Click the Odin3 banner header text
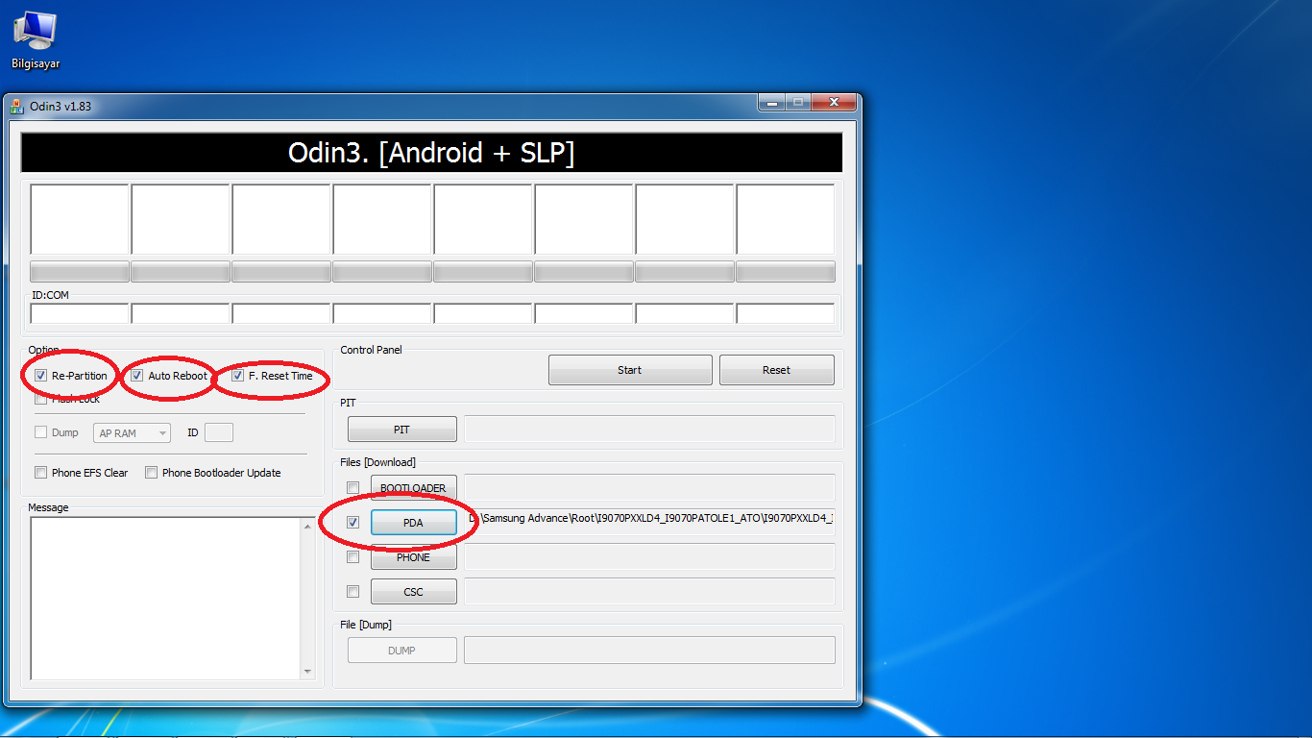The image size is (1312, 738). (431, 153)
